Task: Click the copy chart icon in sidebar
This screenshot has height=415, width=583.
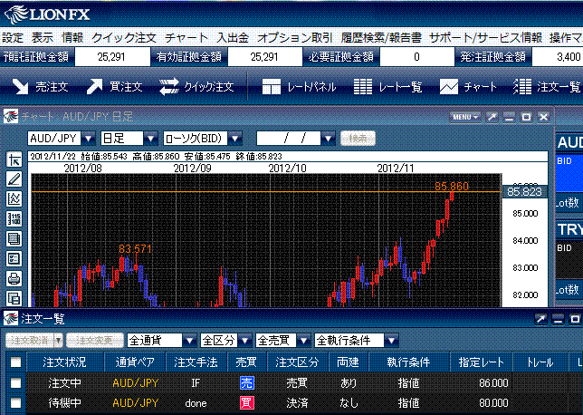Action: tap(14, 298)
